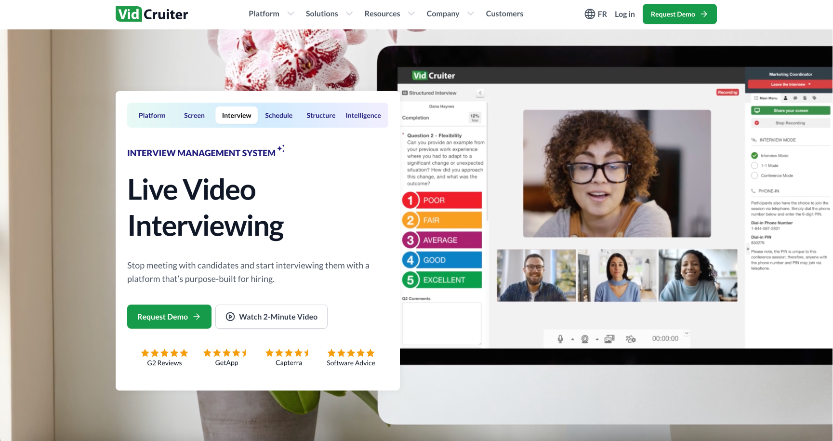Switch to the Schedule tab
The height and width of the screenshot is (441, 833).
click(279, 115)
